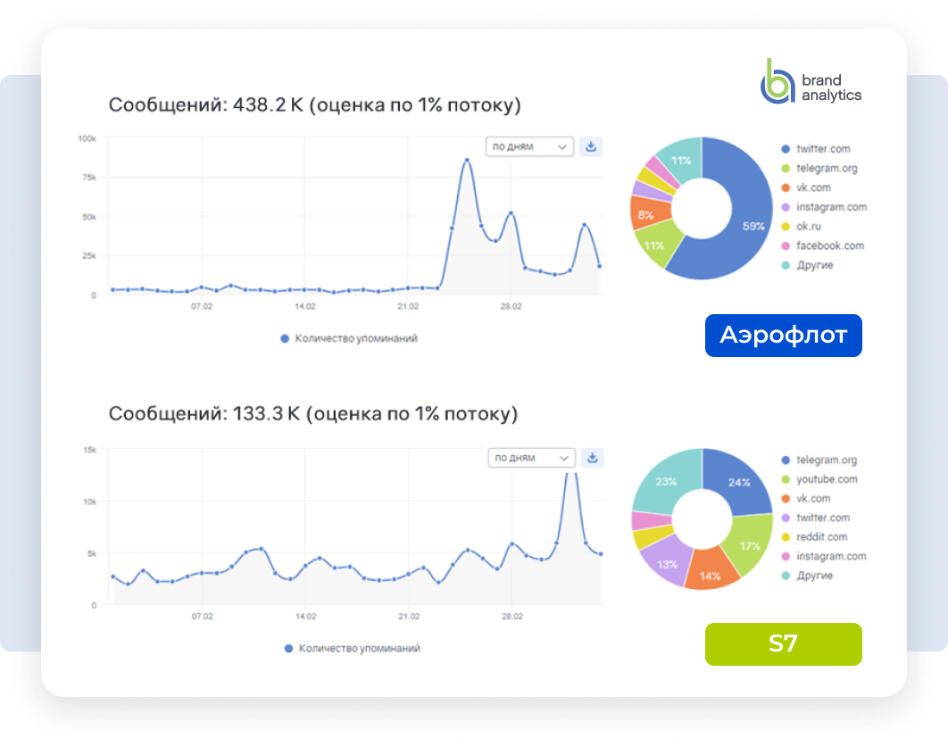This screenshot has width=948, height=747.
Task: Click the green S7 brand badge
Action: (784, 644)
